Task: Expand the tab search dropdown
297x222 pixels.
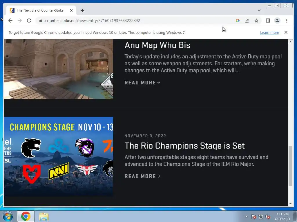Action: (x=259, y=10)
